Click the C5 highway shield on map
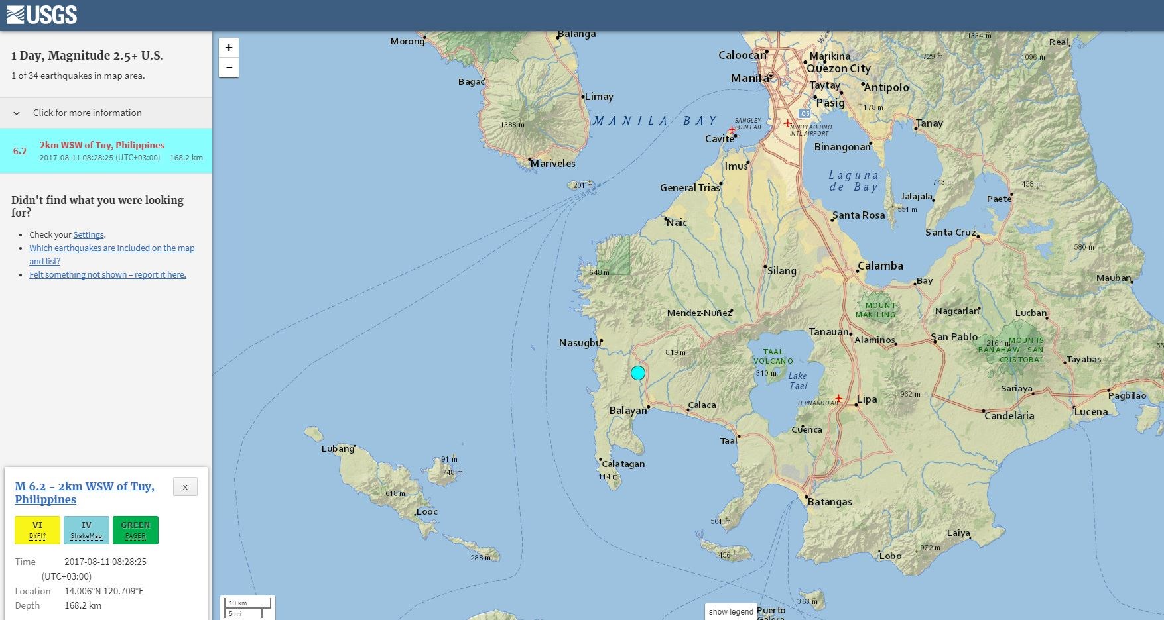The width and height of the screenshot is (1164, 620). tap(805, 113)
